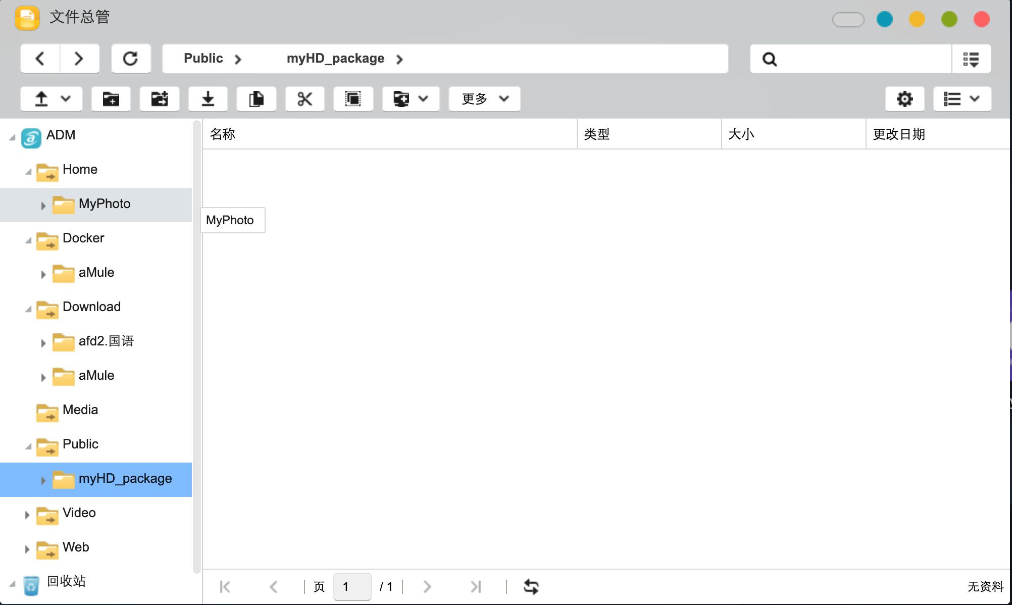Screen dimensions: 1012x605
Task: Click the download toolbar icon
Action: pyautogui.click(x=208, y=98)
